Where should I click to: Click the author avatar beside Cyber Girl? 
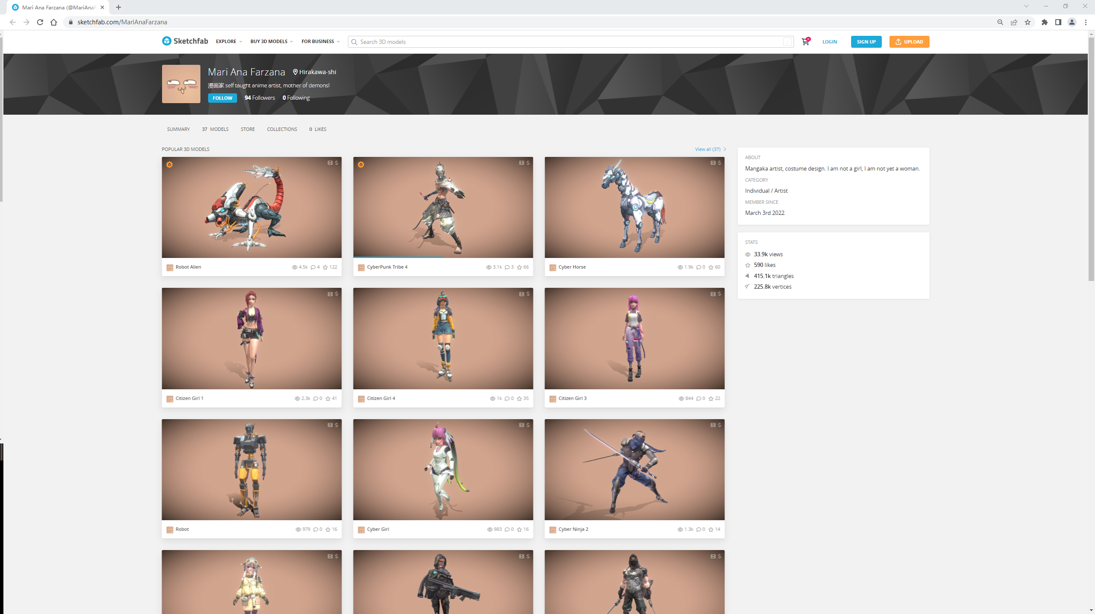361,530
